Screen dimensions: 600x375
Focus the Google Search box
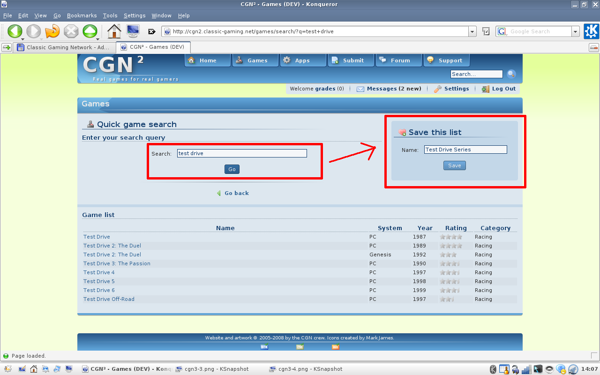point(540,31)
